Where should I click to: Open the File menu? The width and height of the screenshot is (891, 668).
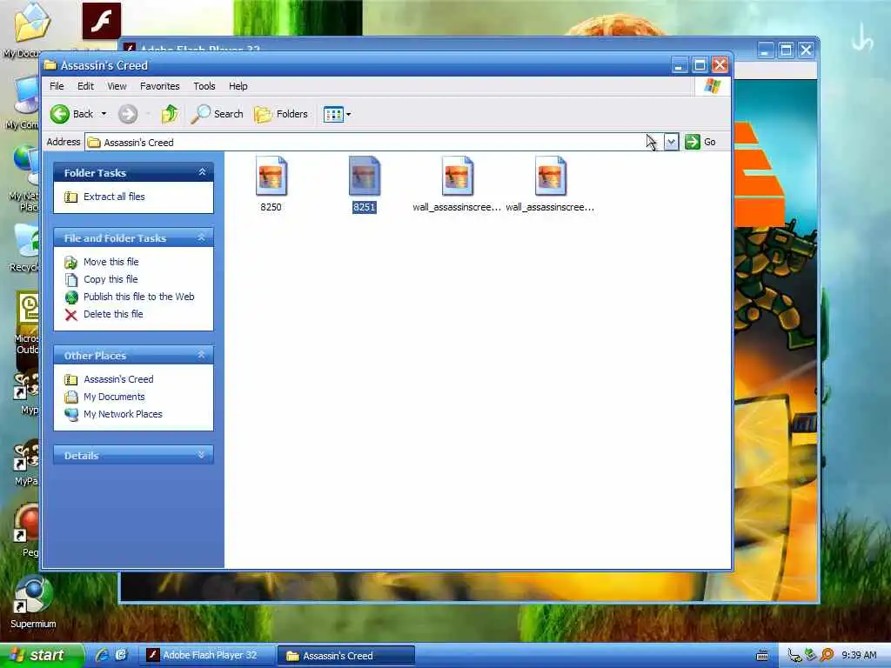tap(57, 86)
